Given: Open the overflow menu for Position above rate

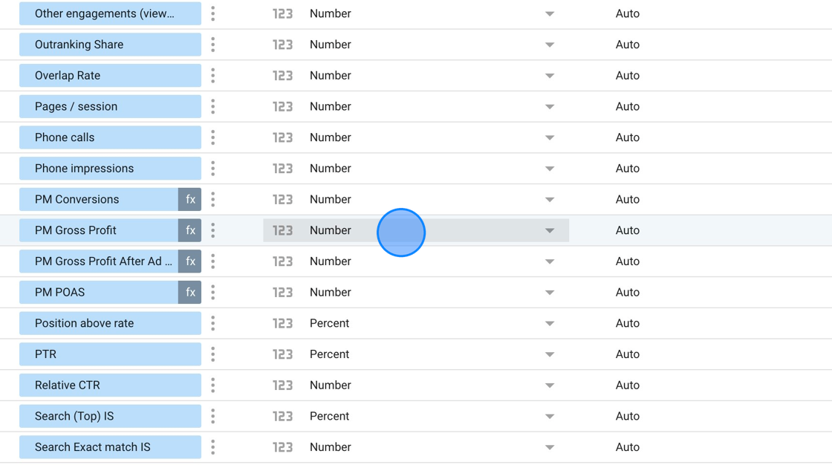Looking at the screenshot, I should coord(212,323).
